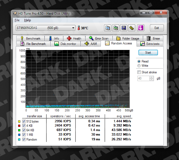The width and height of the screenshot is (179, 160).
Task: Click the 26.292 MB/s speed value
Action: 121,139
